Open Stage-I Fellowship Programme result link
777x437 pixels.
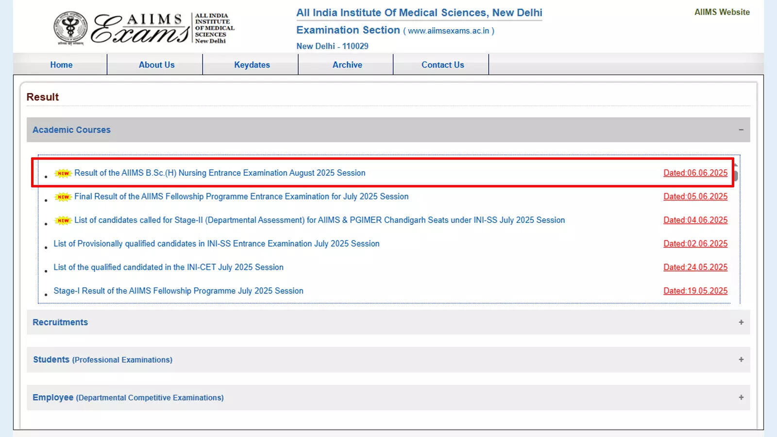click(178, 291)
